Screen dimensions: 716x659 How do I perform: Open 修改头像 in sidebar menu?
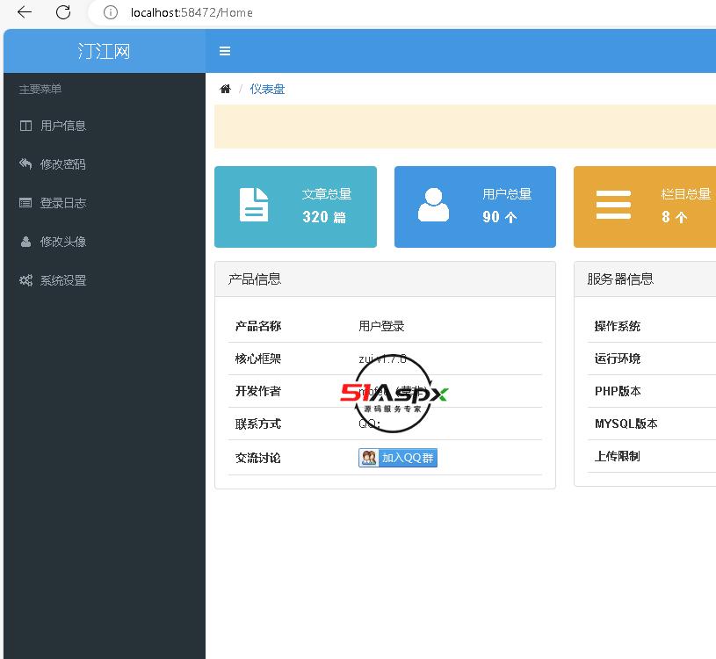105,242
